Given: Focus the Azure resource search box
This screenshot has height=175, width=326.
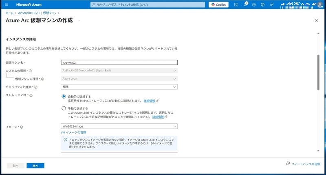Looking at the screenshot, I should tap(148, 4).
